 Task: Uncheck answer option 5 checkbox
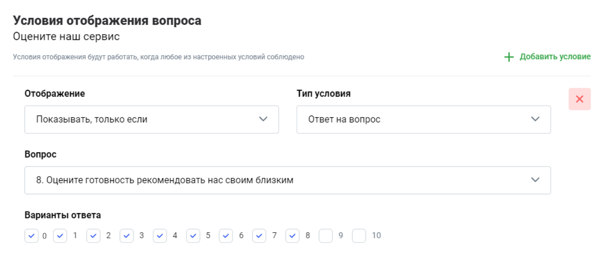[193, 236]
